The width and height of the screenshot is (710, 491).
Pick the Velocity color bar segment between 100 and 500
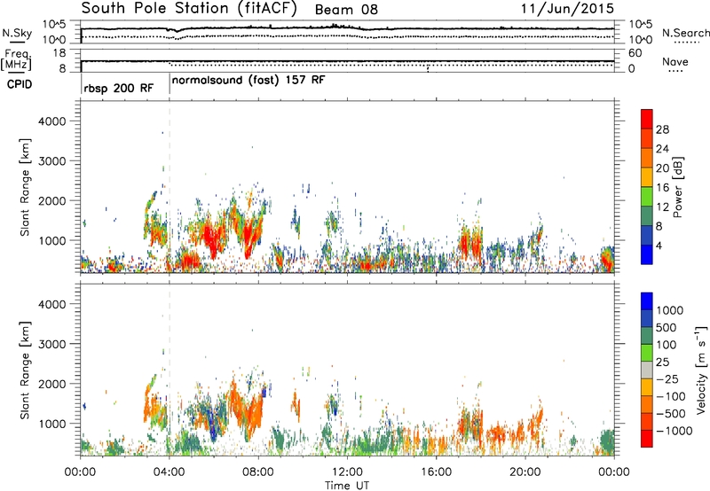[647, 336]
